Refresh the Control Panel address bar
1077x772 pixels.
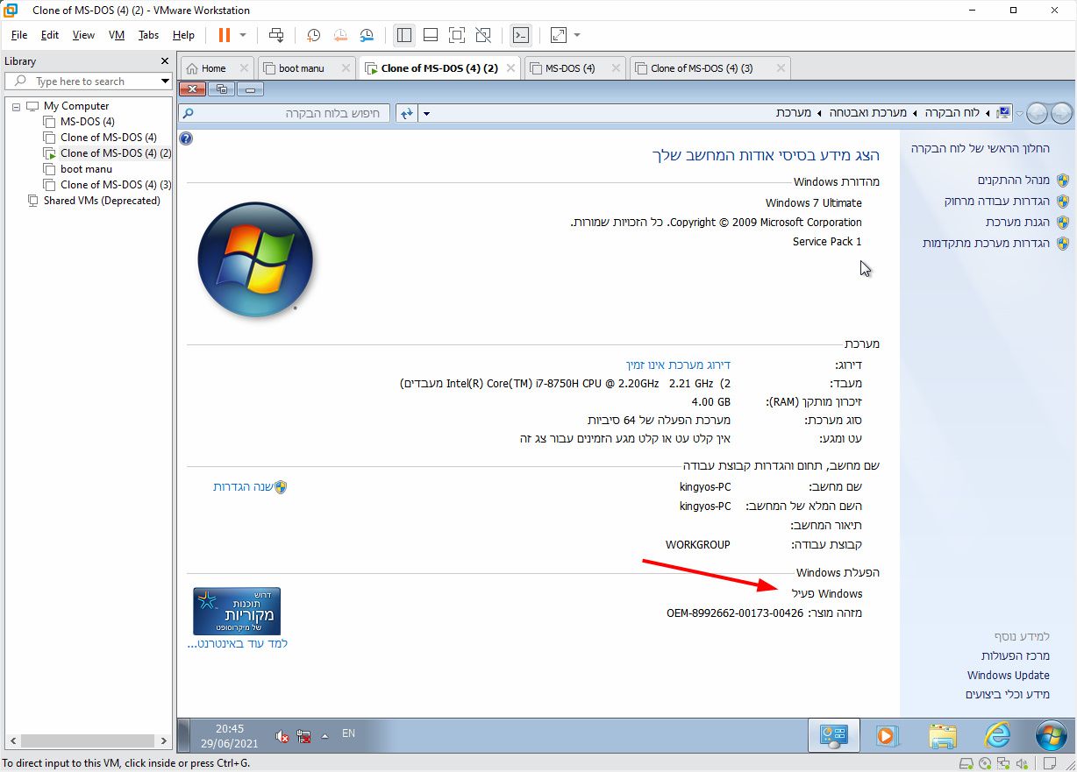(x=406, y=114)
